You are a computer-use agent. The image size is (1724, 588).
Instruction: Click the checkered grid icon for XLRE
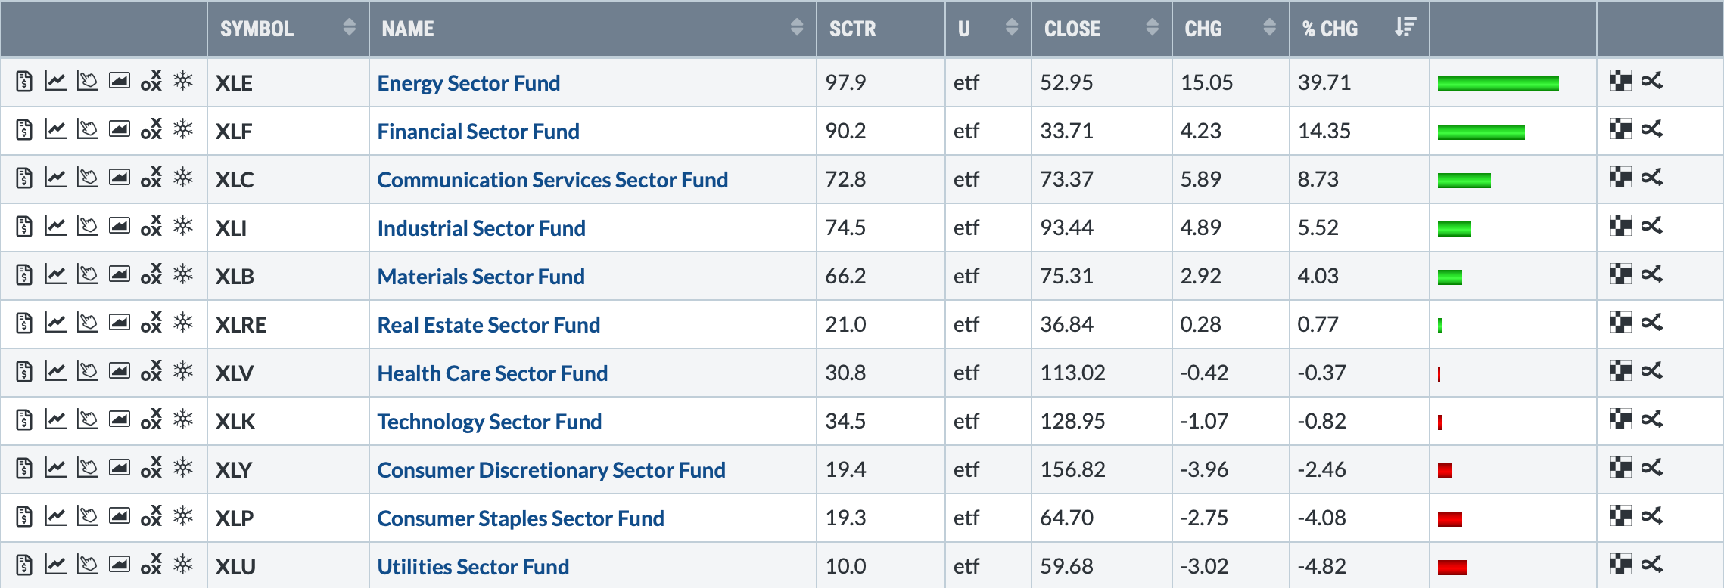point(1620,323)
